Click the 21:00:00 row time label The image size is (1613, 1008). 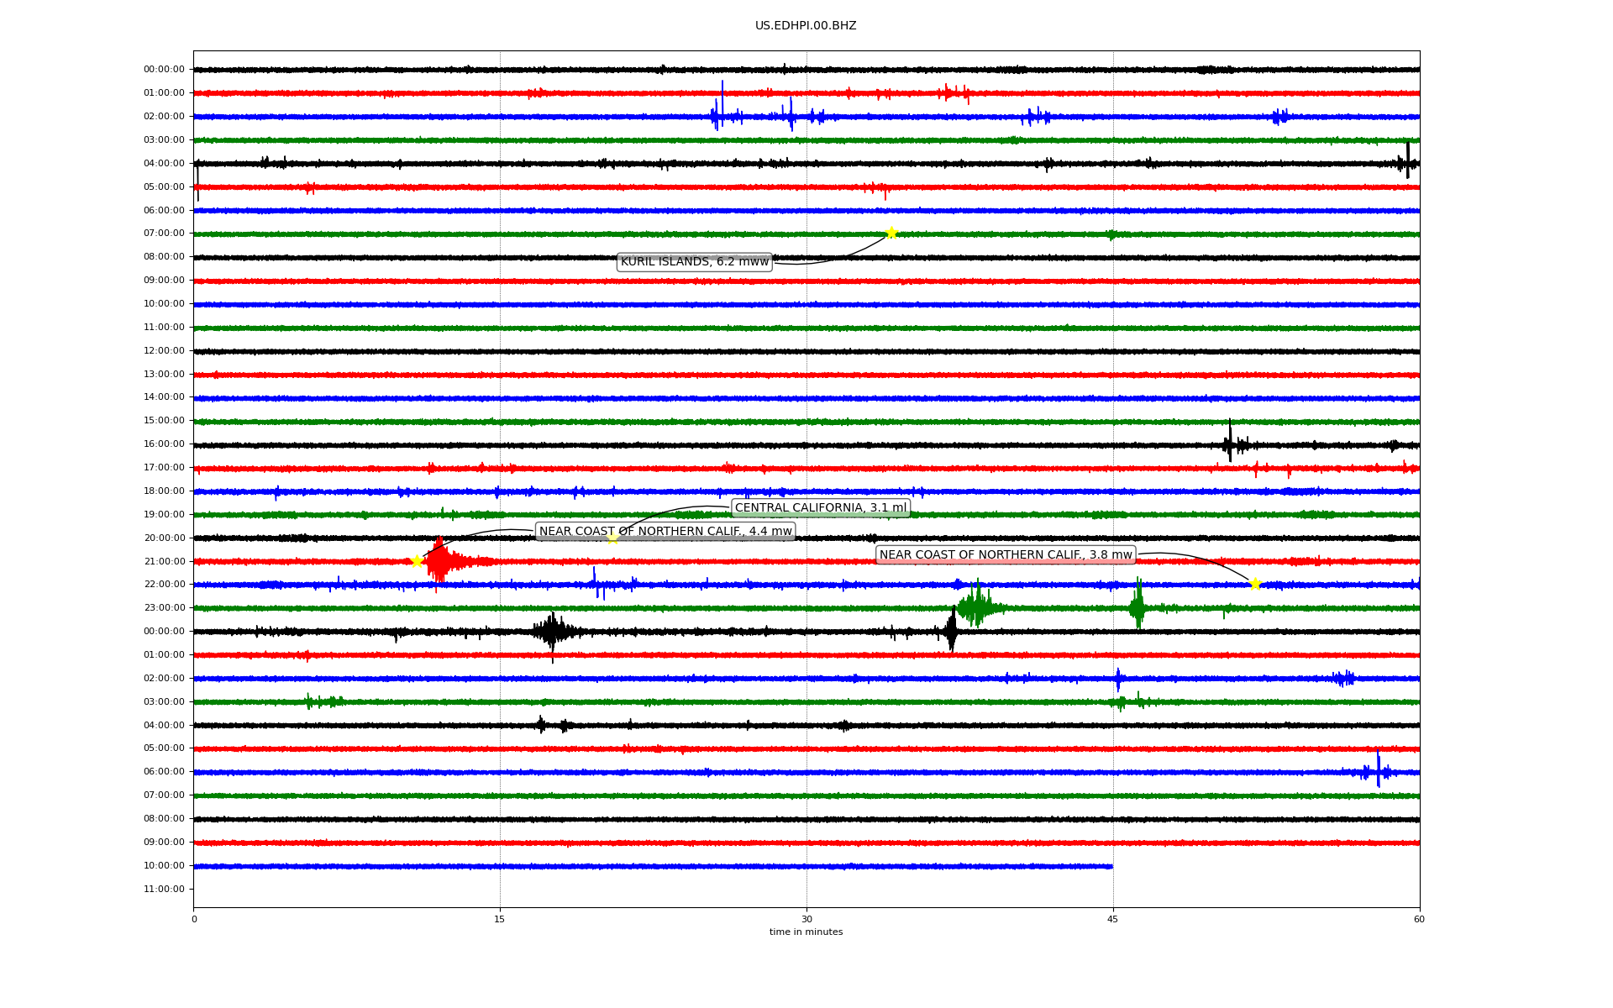pyautogui.click(x=165, y=561)
